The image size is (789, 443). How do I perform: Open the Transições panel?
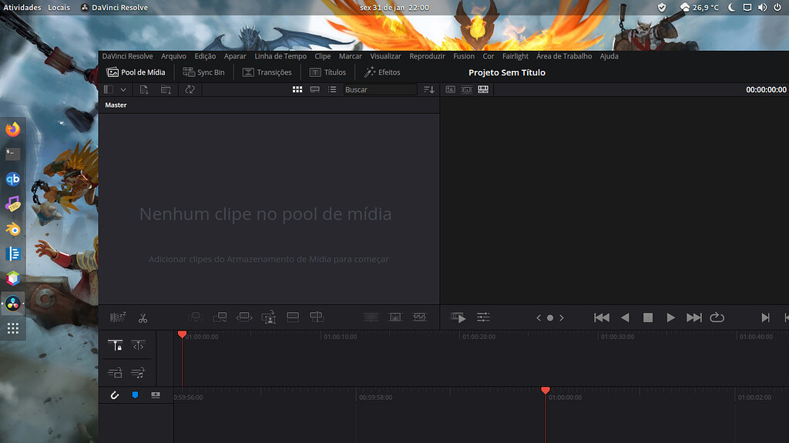tap(267, 72)
